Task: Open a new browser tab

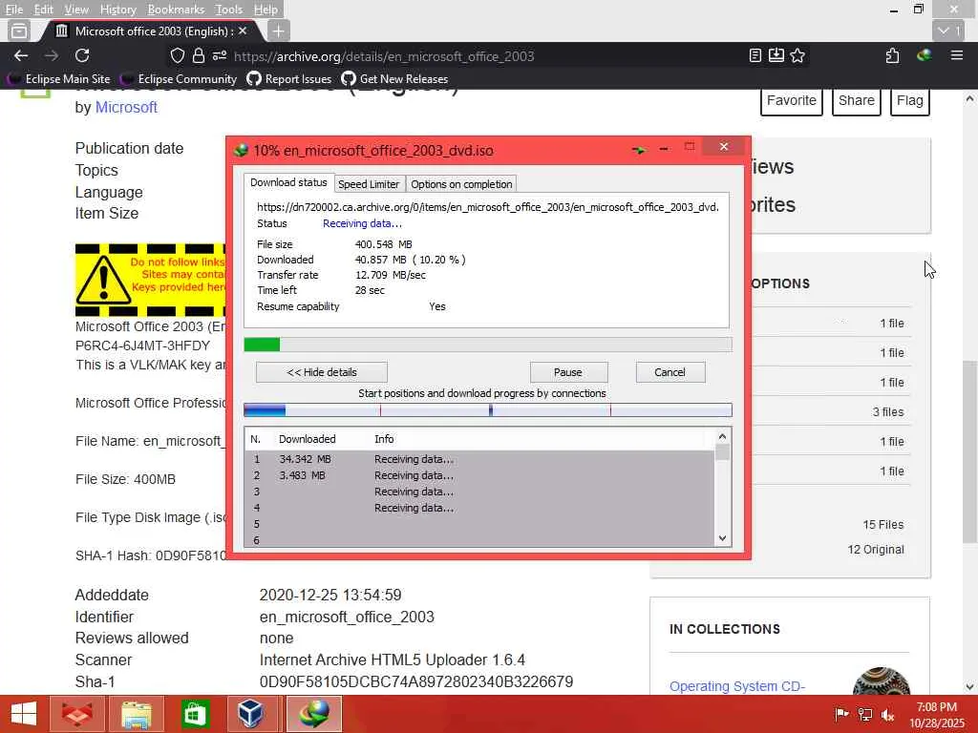Action: tap(278, 31)
